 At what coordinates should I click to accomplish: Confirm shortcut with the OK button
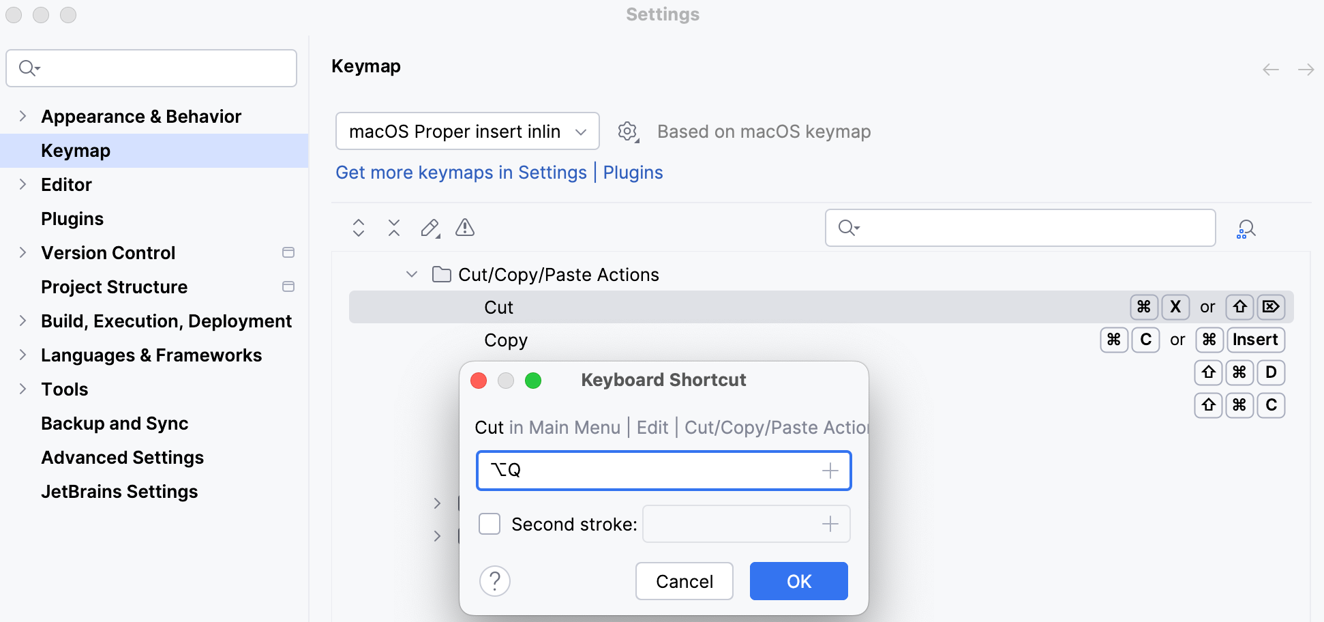(798, 581)
